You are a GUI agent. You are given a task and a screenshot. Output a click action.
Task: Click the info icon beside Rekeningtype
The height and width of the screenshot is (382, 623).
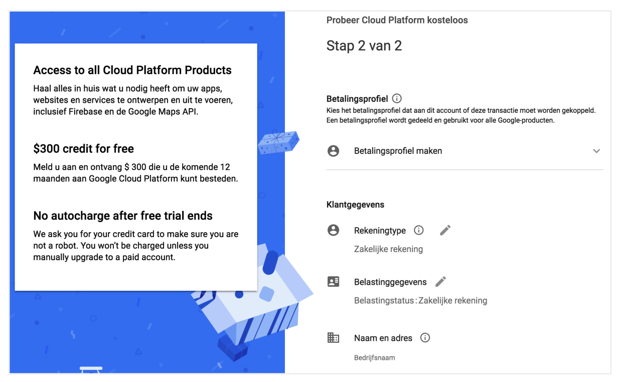pyautogui.click(x=418, y=230)
